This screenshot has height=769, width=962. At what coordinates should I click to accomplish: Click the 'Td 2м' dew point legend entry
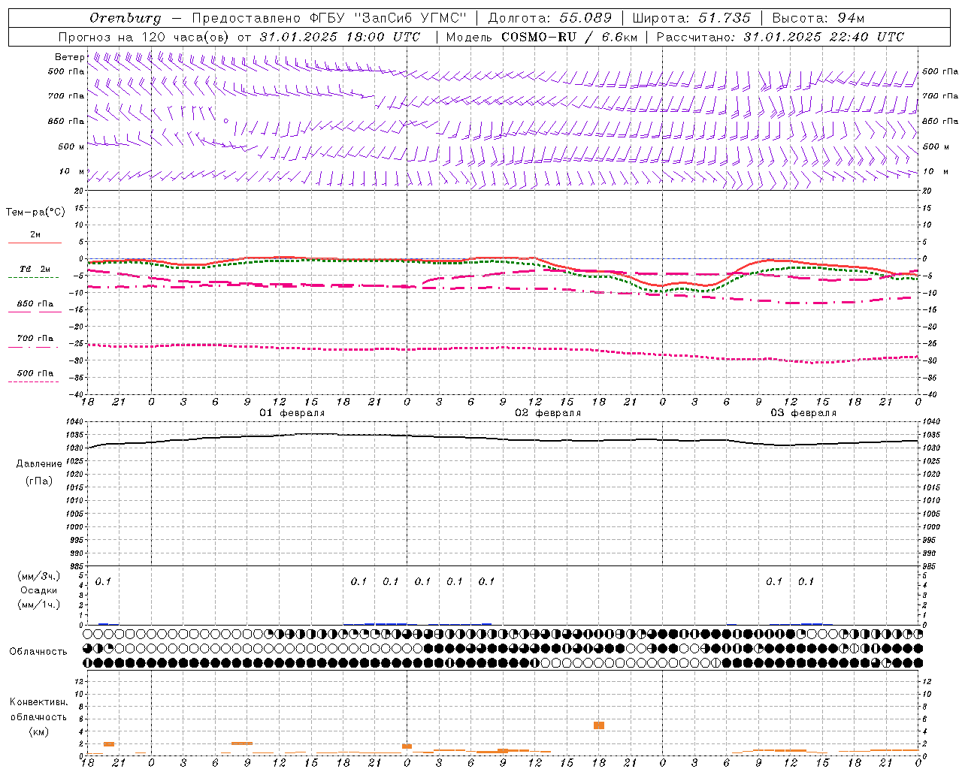(x=35, y=269)
